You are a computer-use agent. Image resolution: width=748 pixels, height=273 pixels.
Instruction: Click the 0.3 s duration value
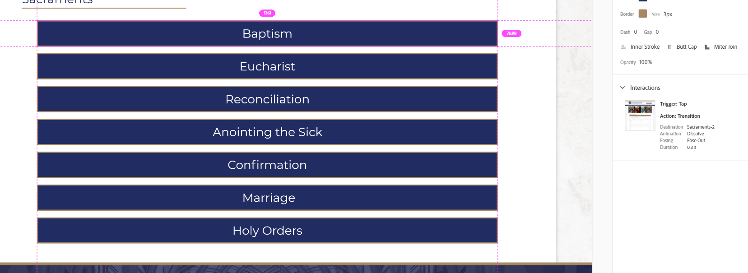(692, 148)
